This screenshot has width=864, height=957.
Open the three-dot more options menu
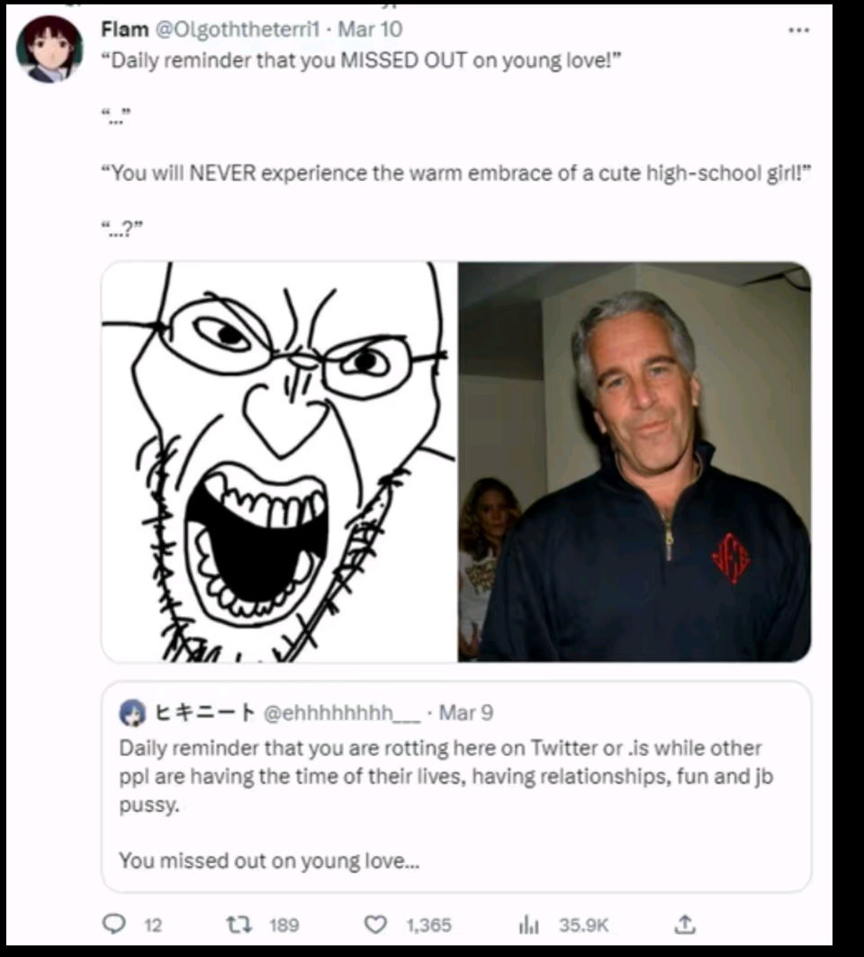pos(798,30)
